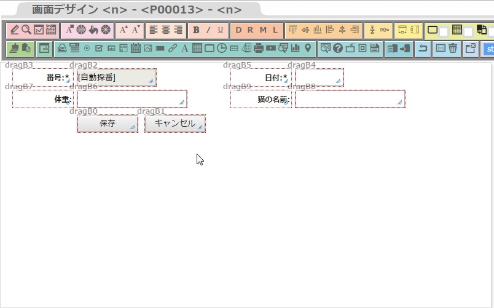The height and width of the screenshot is (308, 494).
Task: Click the L button in the orange group
Action: 275,30
